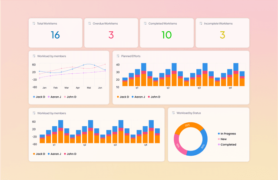
Task: Click the bottom bar chart's Workload by members icon
Action: (x=34, y=113)
